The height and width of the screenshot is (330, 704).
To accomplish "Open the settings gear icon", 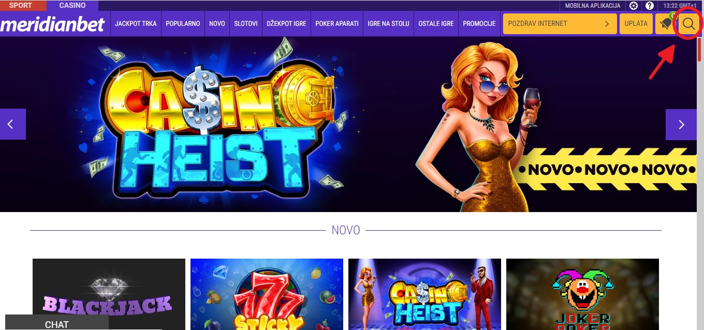I will coord(634,6).
